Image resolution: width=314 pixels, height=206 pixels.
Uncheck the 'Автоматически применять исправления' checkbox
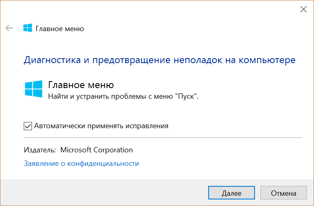pyautogui.click(x=28, y=126)
